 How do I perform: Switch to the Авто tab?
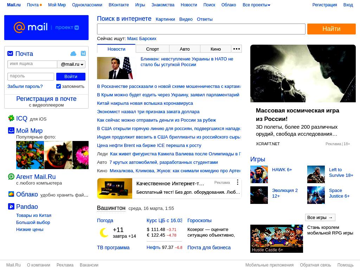pos(185,49)
